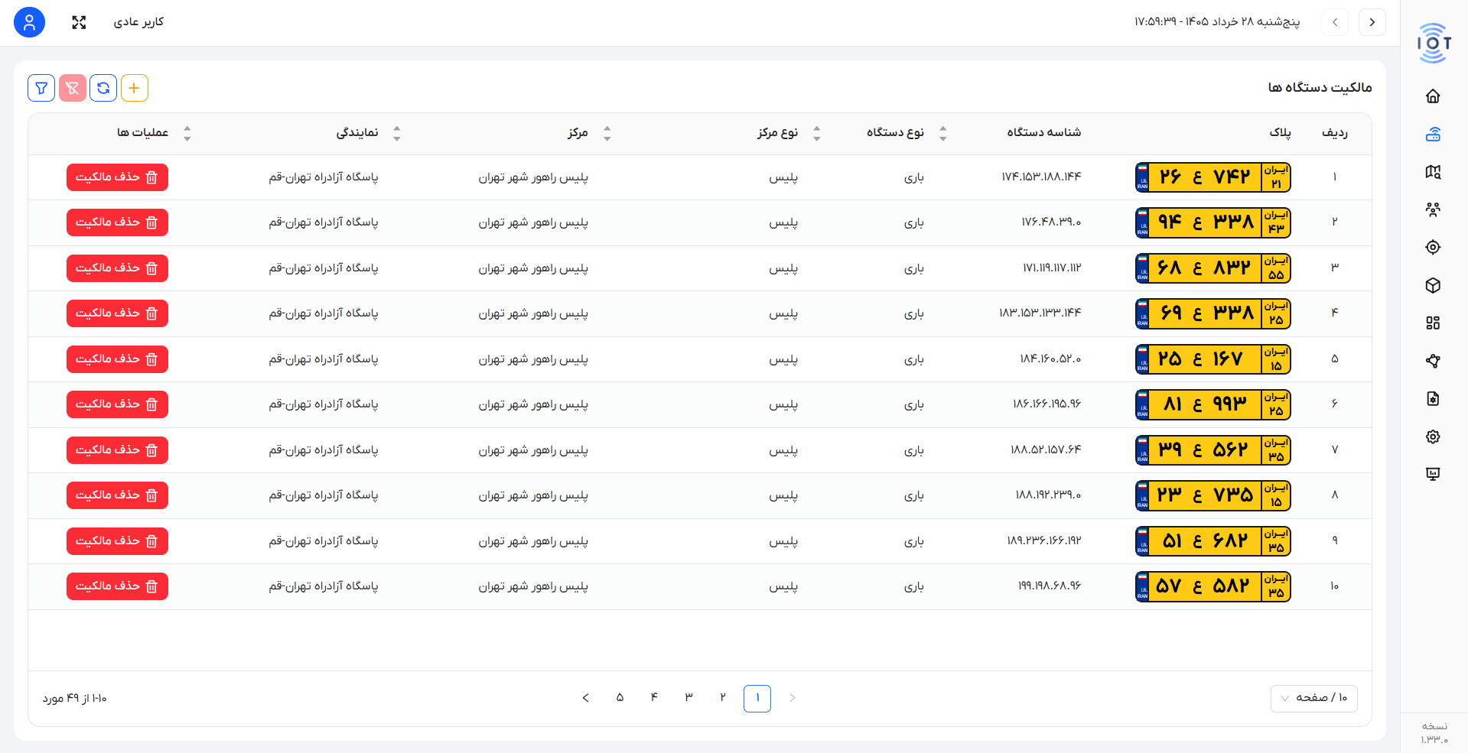The height and width of the screenshot is (753, 1468).
Task: Open the document report sidebar icon
Action: pos(1433,398)
